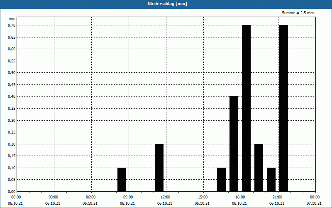Image resolution: width=332 pixels, height=208 pixels.
Task: Select the 09:00 time label
Action: tap(128, 197)
